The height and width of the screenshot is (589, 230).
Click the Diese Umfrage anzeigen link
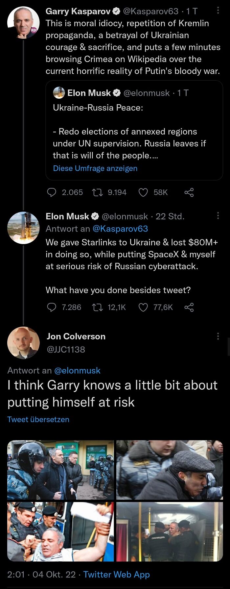pos(95,168)
